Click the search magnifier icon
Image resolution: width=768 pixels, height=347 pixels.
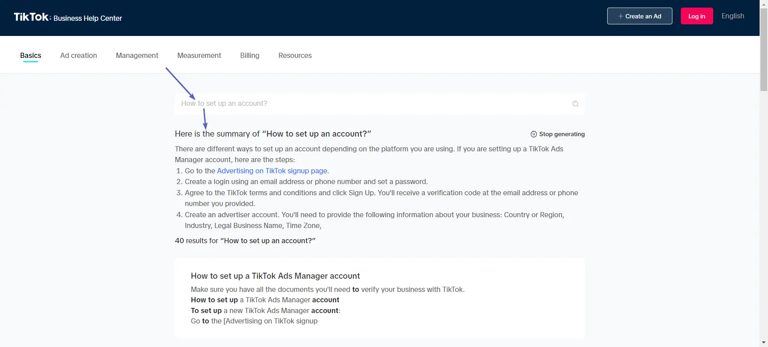pyautogui.click(x=575, y=104)
